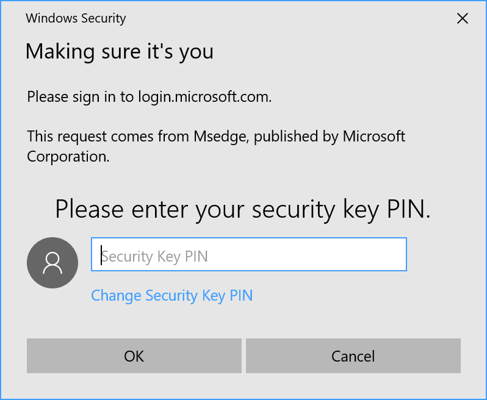Click the word Microsoft before Corporation
Viewport: 487px width, 400px height.
[x=373, y=137]
